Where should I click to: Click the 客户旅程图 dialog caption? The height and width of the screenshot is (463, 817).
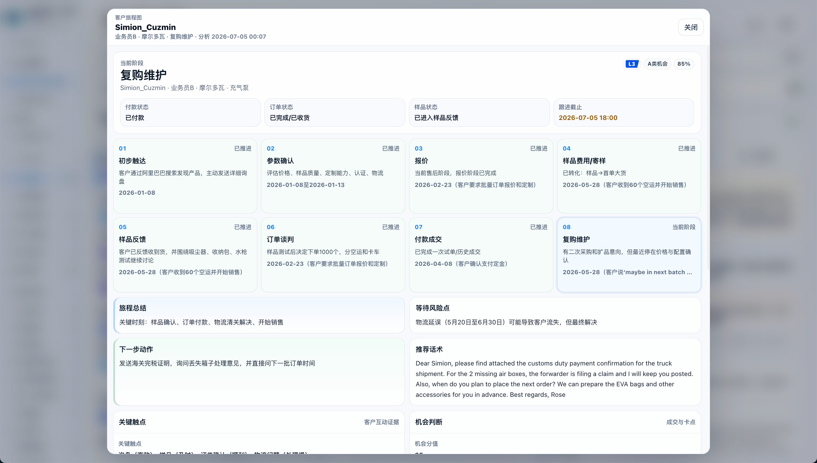click(x=129, y=18)
